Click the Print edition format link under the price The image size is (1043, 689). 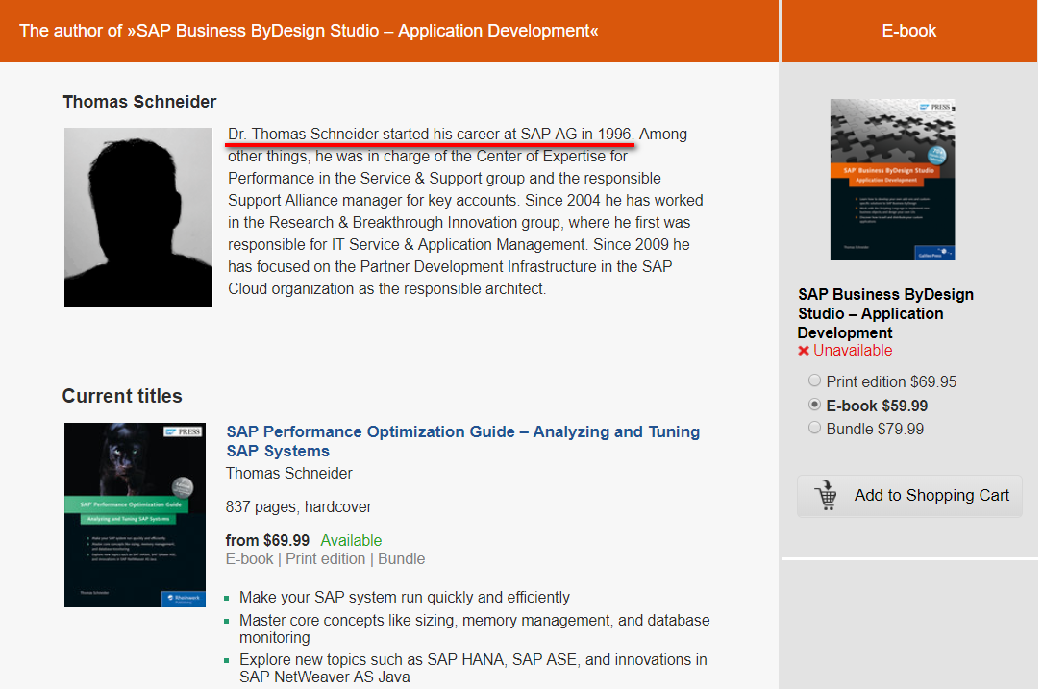pos(325,558)
